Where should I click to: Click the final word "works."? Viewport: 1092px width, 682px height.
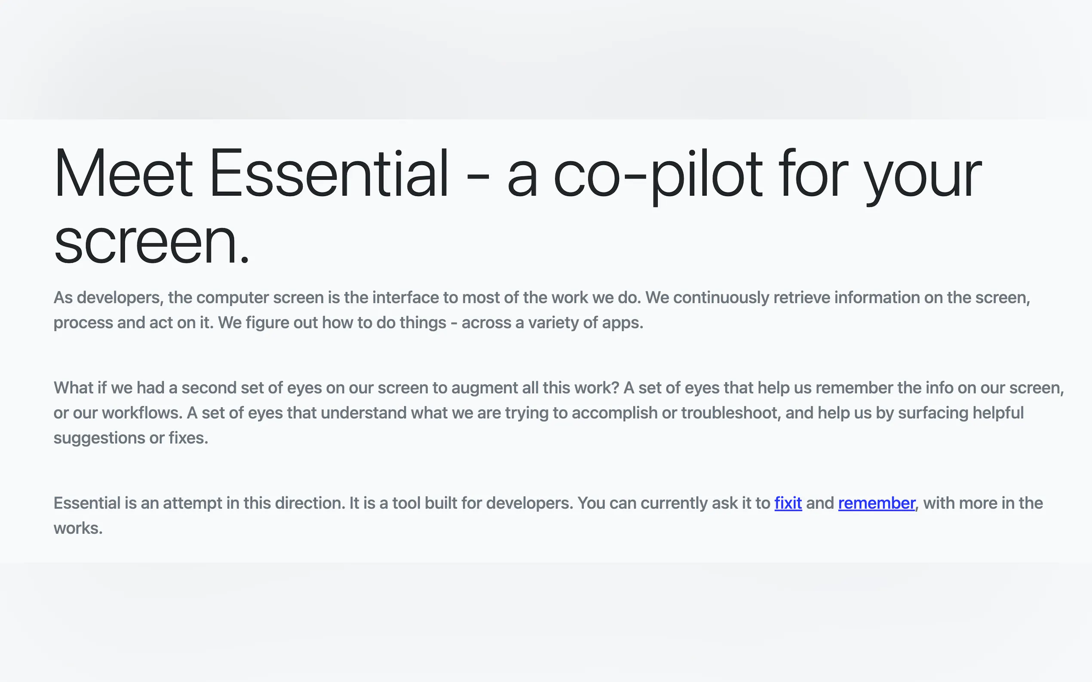78,528
